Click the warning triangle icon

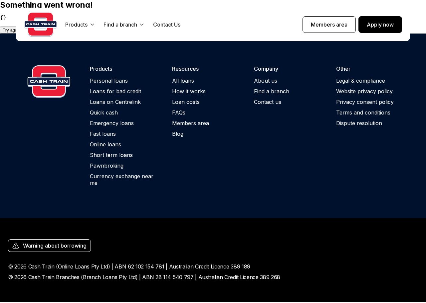[16, 246]
